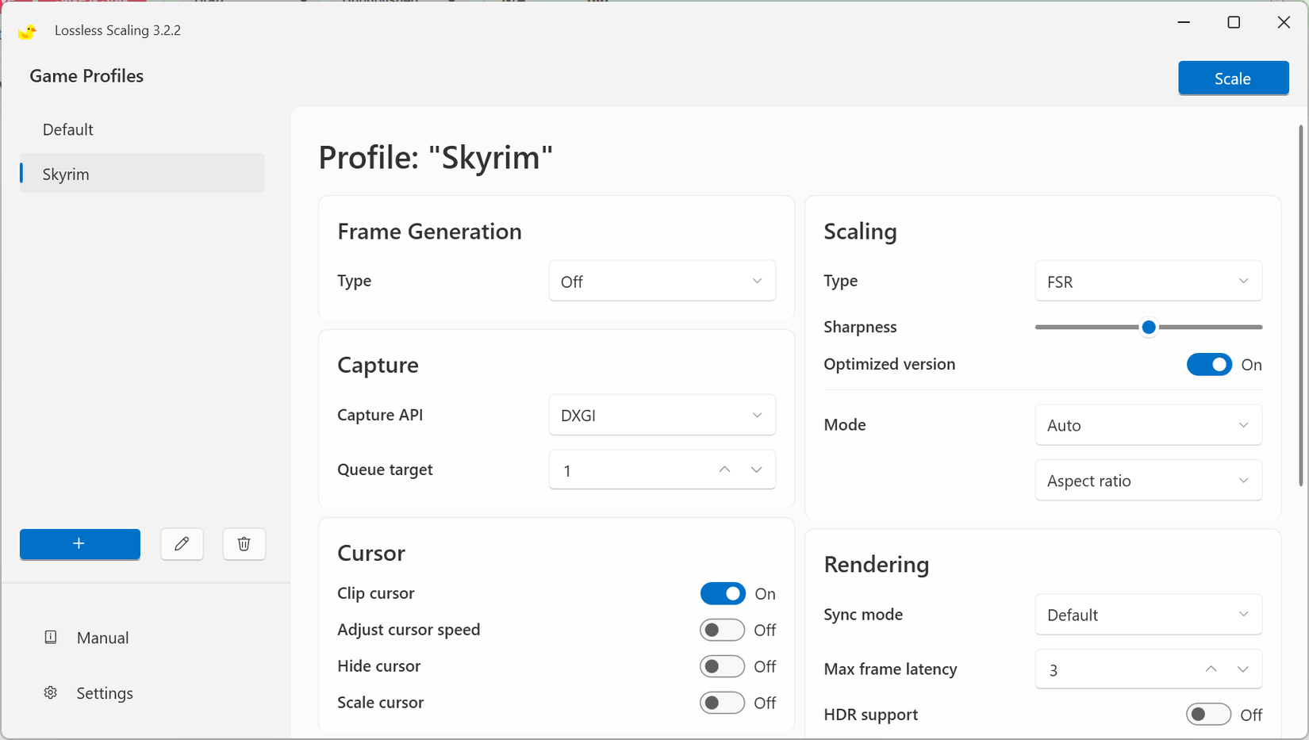Open the Capture API dropdown
The image size is (1309, 740).
click(662, 415)
